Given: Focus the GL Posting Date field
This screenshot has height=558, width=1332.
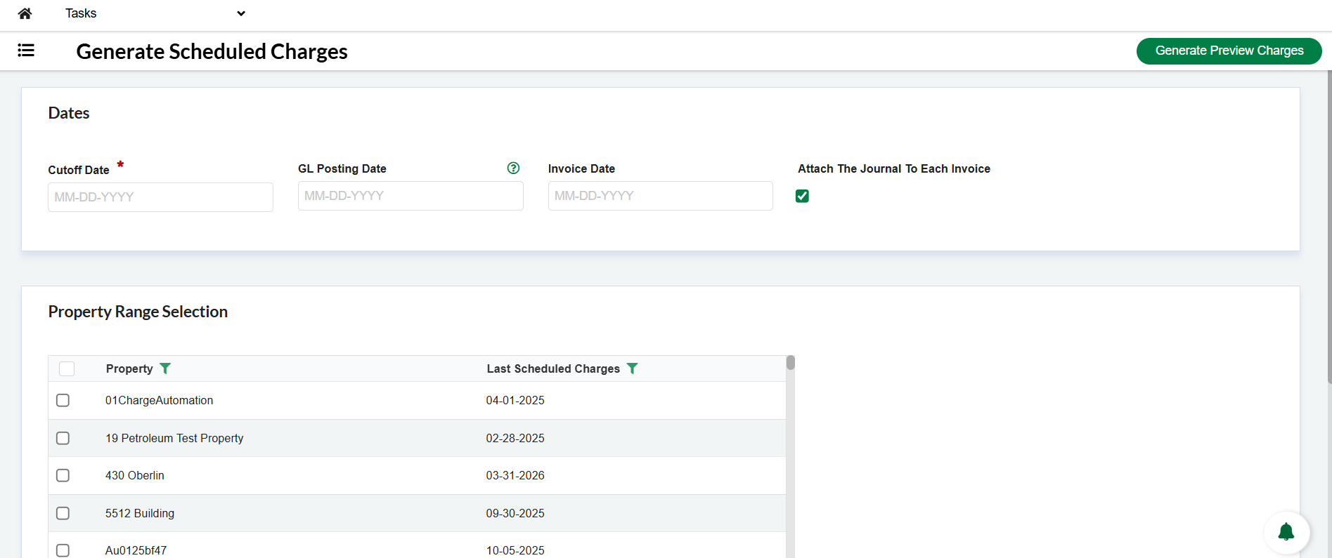Looking at the screenshot, I should point(410,196).
